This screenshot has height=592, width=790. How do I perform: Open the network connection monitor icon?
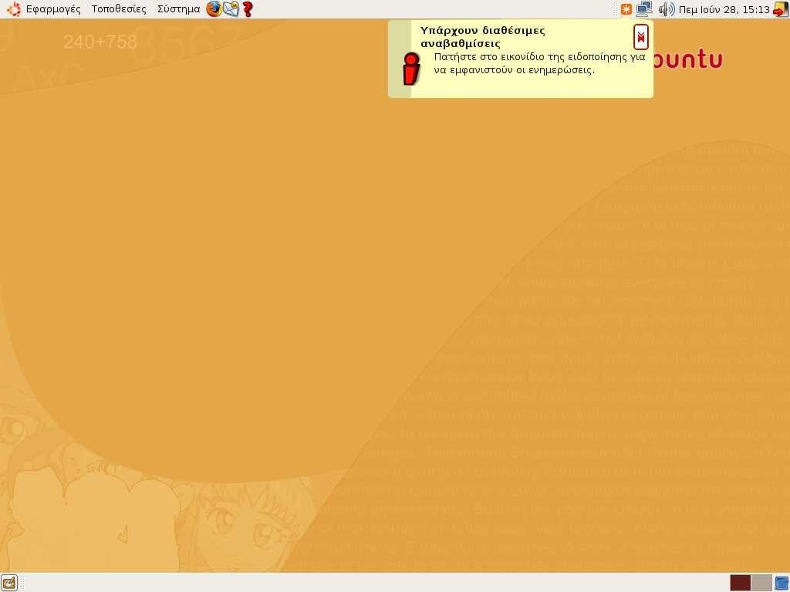pos(644,8)
